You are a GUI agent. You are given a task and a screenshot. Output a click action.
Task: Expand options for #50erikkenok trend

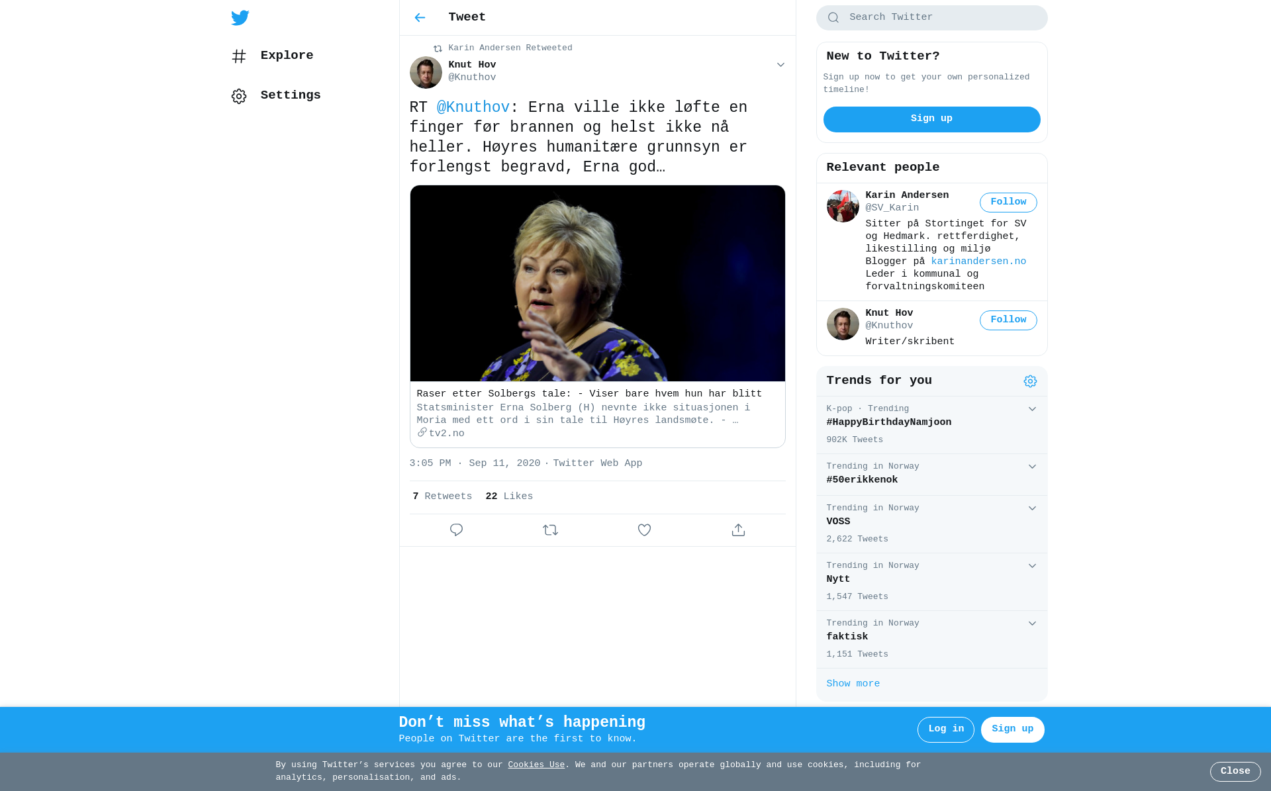pos(1032,467)
